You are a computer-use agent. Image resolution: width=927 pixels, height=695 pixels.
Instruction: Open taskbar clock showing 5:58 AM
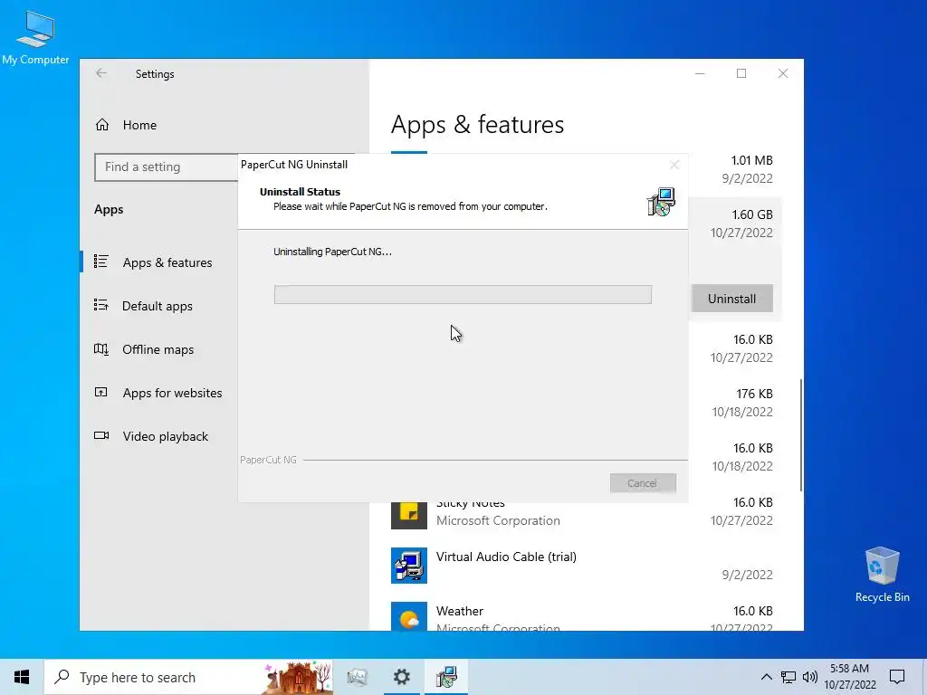click(849, 677)
